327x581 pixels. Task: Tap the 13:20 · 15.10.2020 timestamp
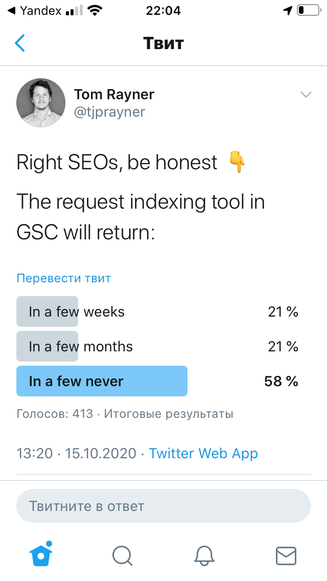pos(77,453)
